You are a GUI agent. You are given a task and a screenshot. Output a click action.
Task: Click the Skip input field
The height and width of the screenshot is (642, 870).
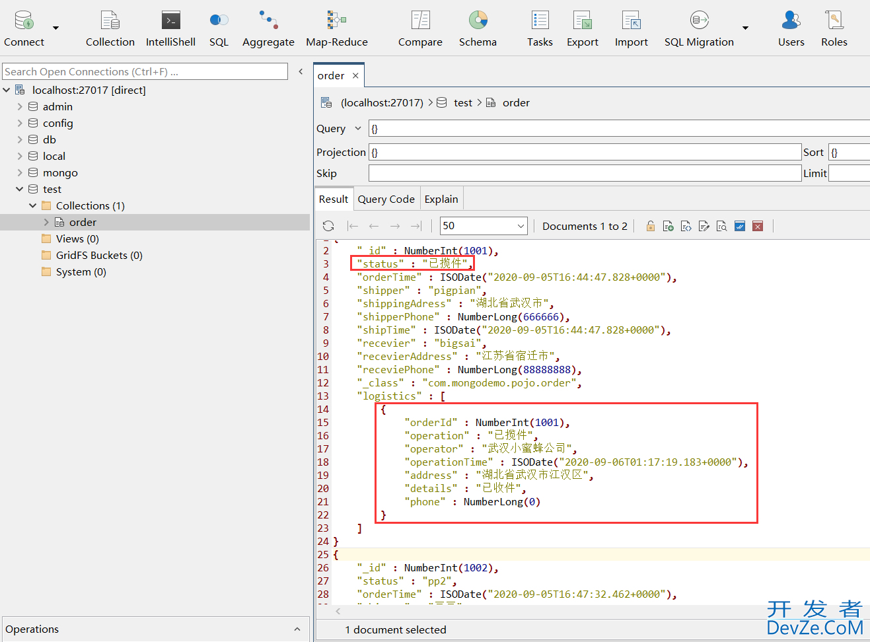[x=585, y=173]
